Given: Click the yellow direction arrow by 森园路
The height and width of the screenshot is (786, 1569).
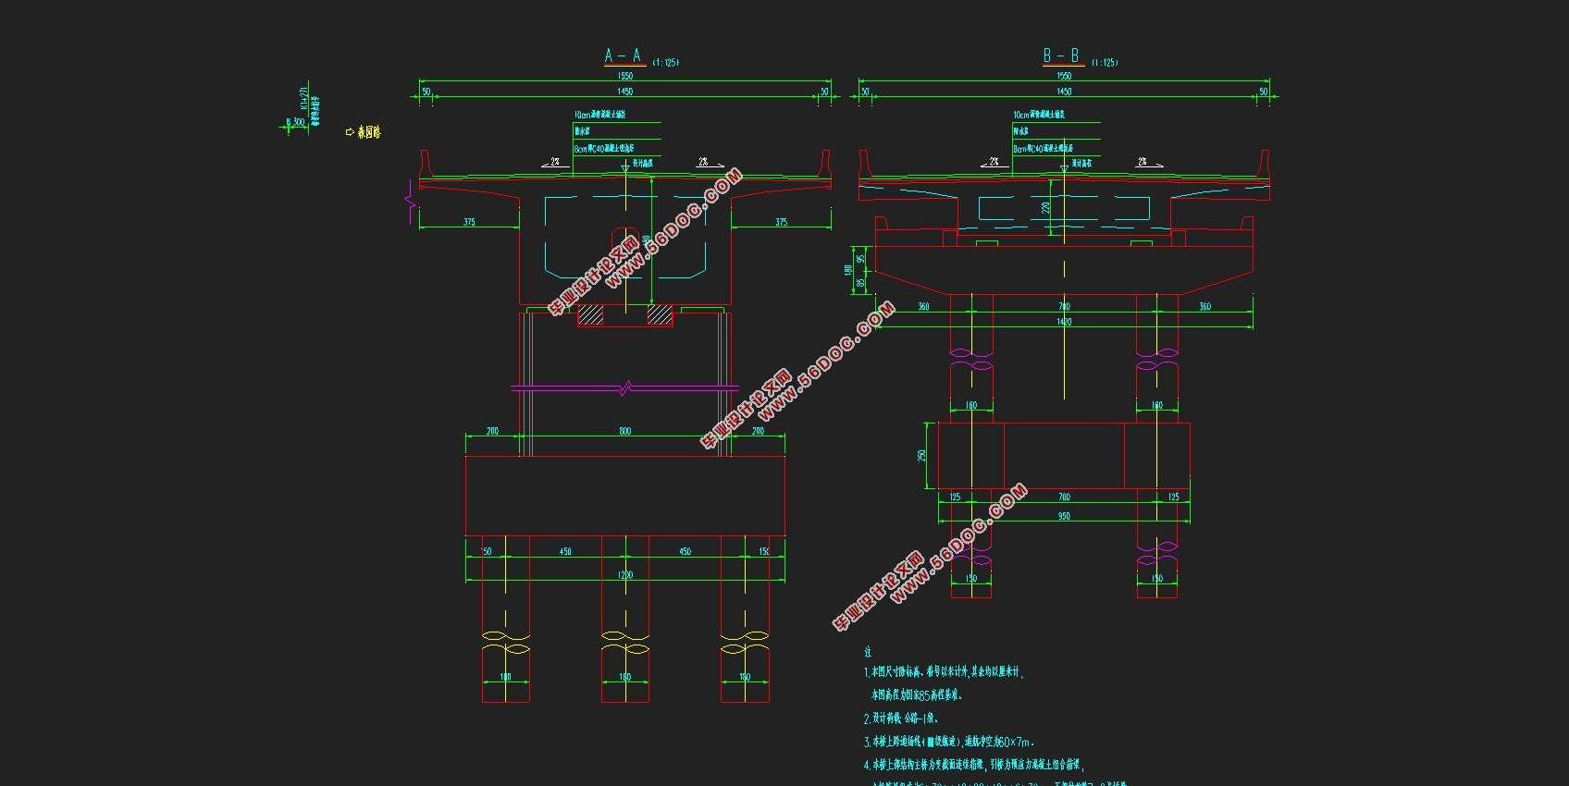Looking at the screenshot, I should [x=350, y=132].
